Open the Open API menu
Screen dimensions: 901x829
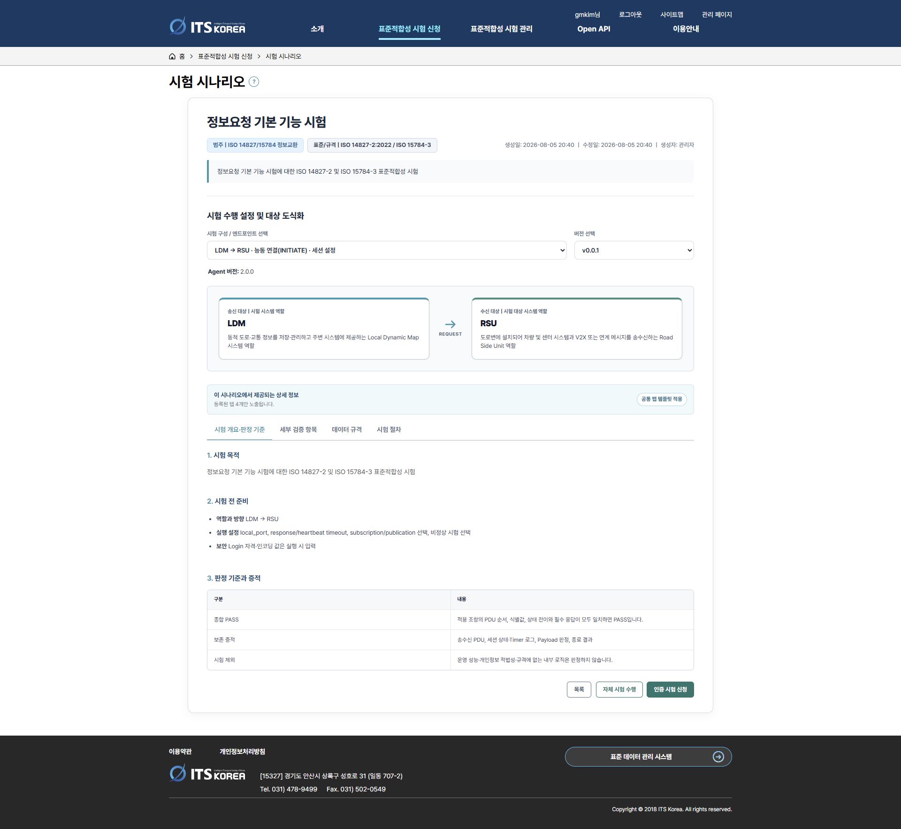click(594, 29)
